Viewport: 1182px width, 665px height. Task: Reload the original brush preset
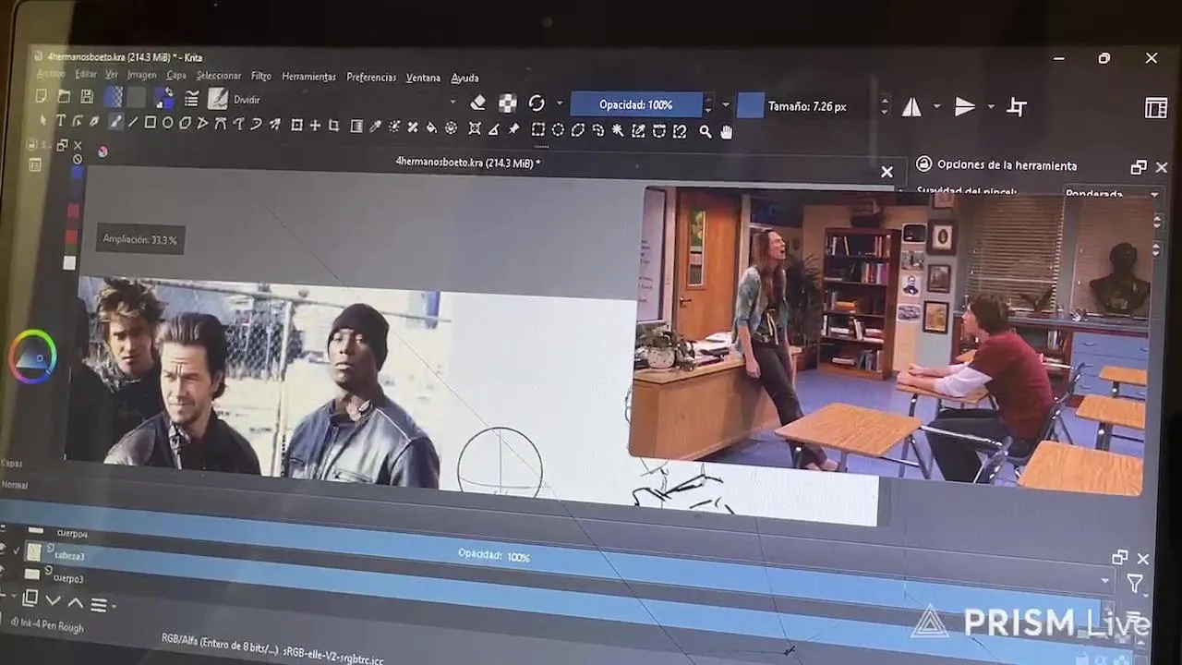coord(537,103)
